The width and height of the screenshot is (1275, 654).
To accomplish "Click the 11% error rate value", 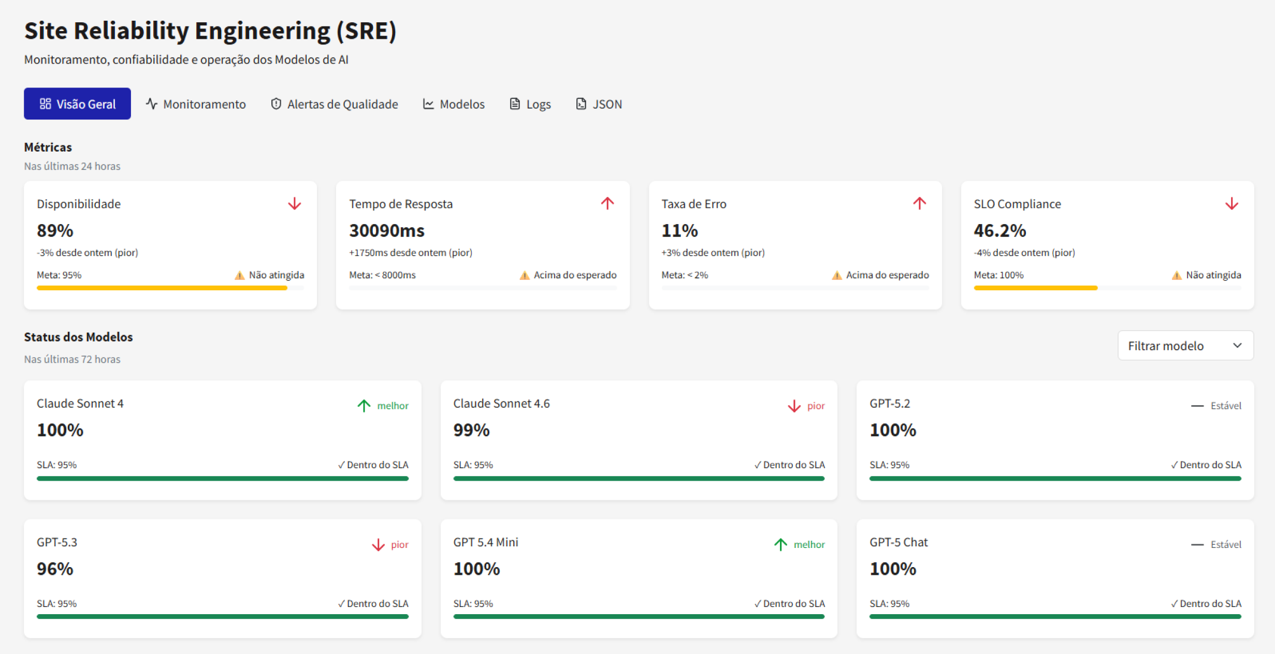I will pos(679,230).
